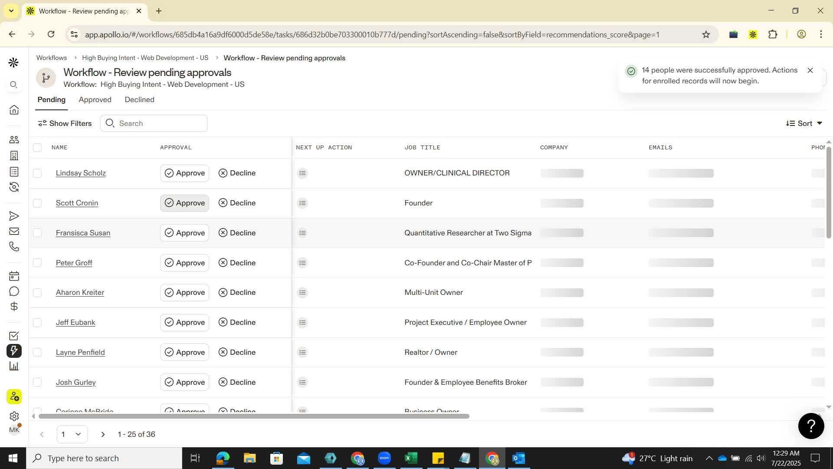Viewport: 833px width, 469px height.
Task: Decline Jeff Eubank
Action: pyautogui.click(x=237, y=322)
